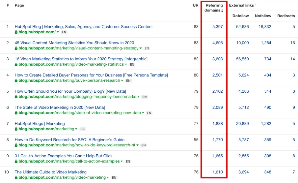Open dofollow links count 52,636
Screen dimensions: 298x183
242,27
